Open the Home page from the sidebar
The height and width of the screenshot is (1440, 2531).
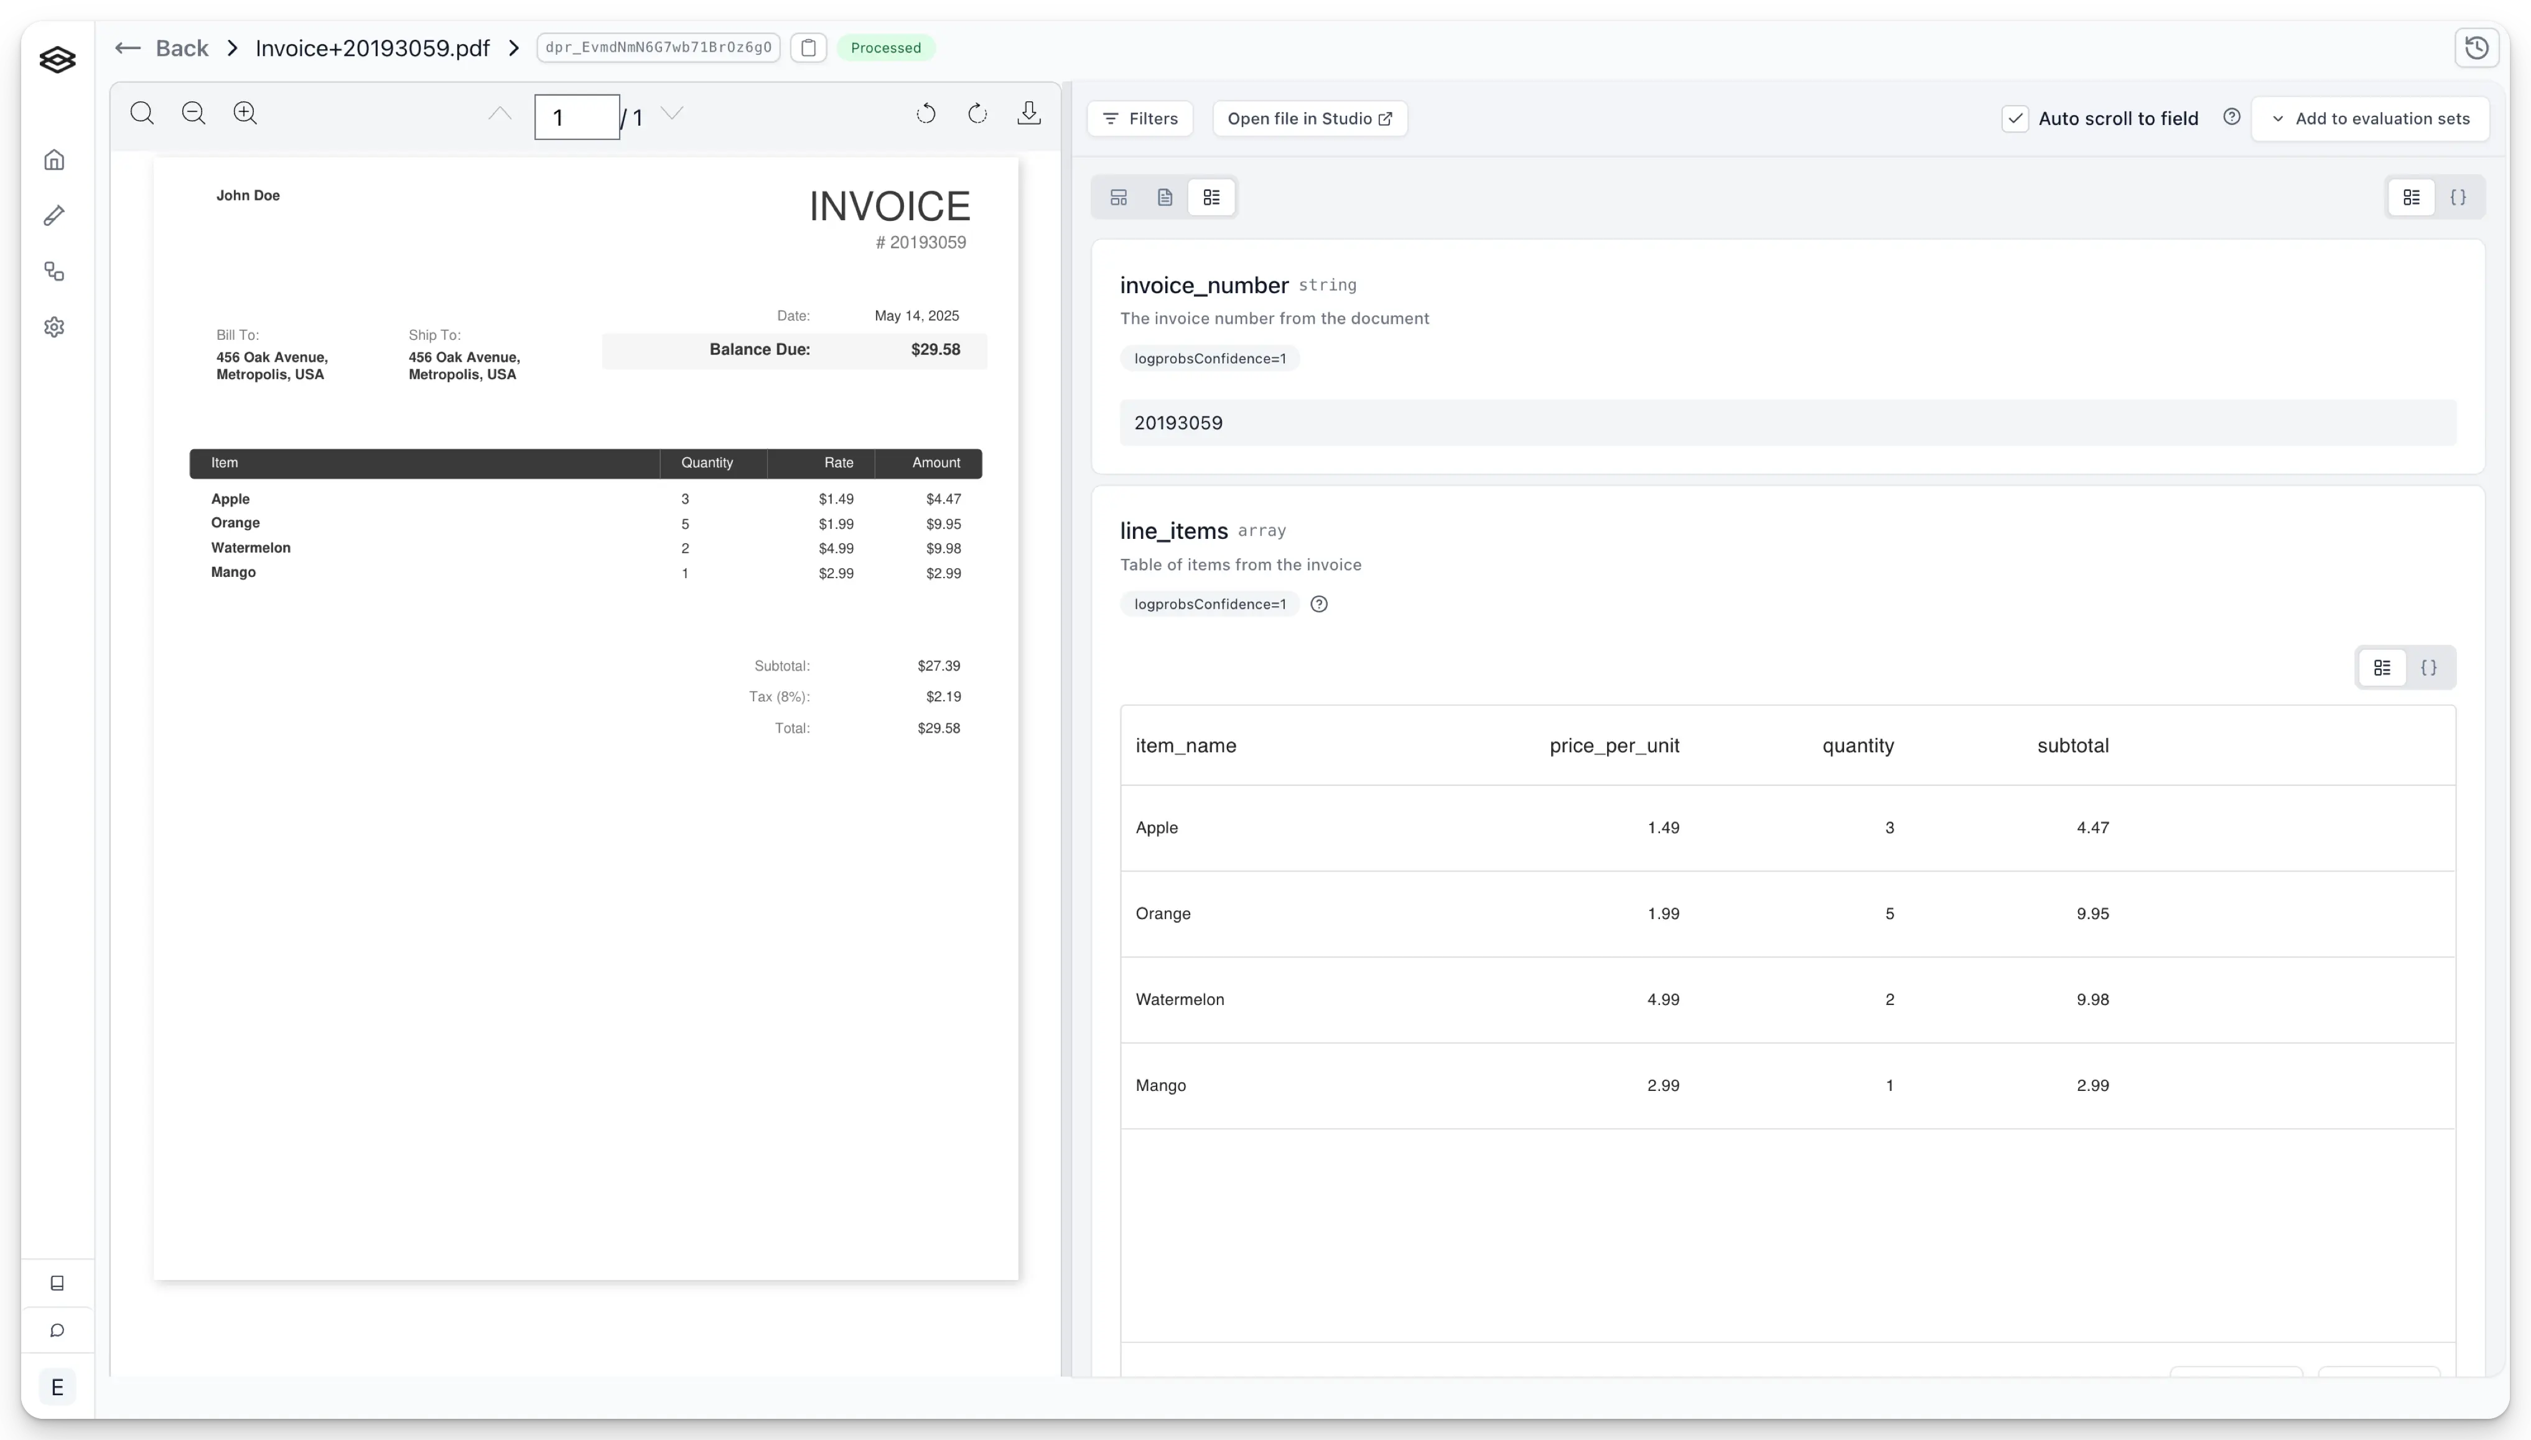54,159
